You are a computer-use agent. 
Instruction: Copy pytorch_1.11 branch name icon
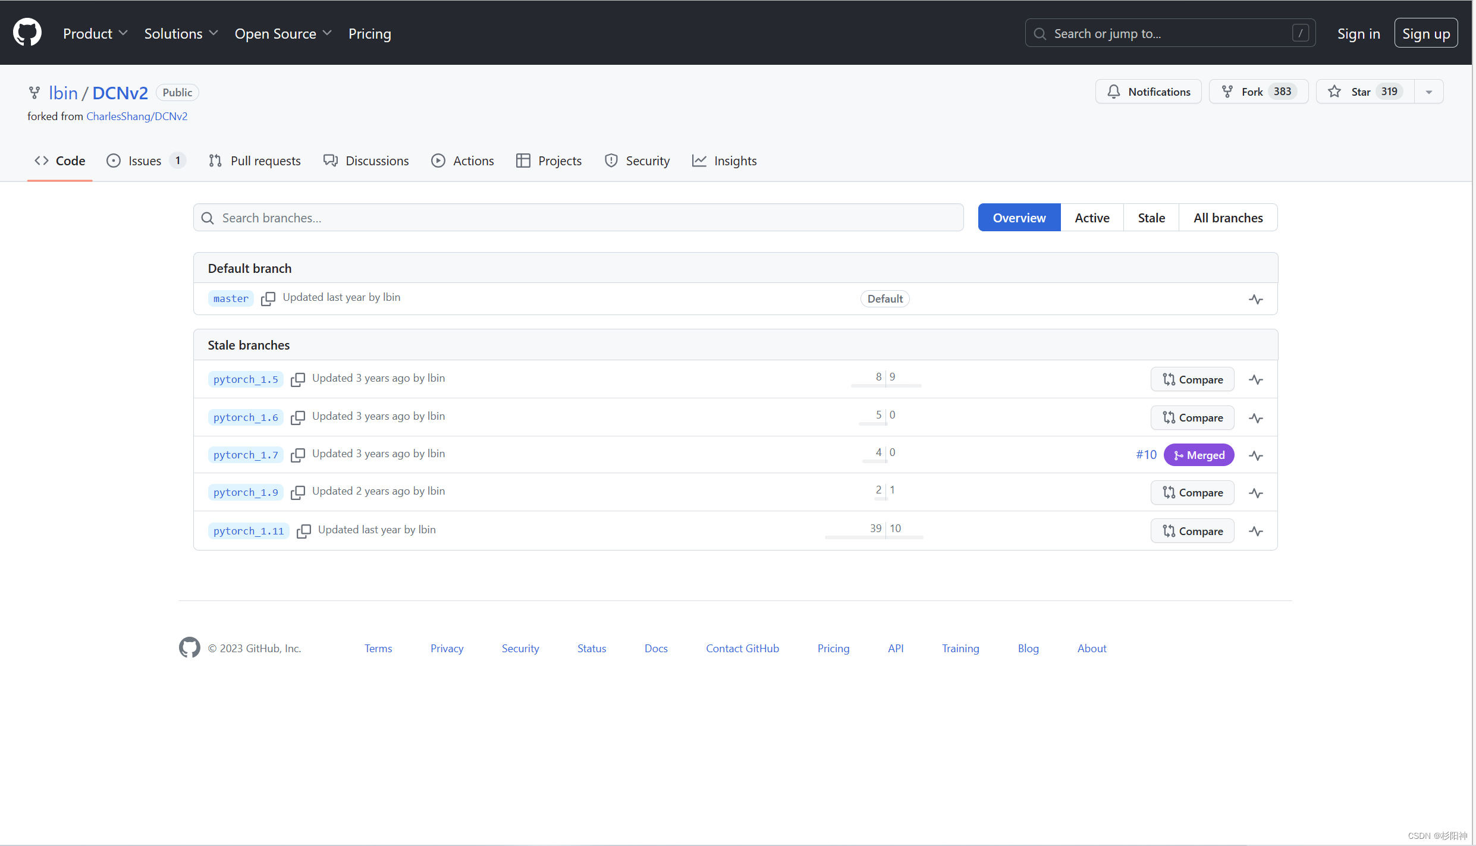(x=303, y=531)
